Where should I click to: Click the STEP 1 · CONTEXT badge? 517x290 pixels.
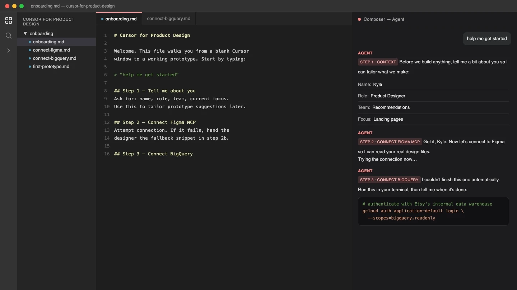(x=378, y=62)
